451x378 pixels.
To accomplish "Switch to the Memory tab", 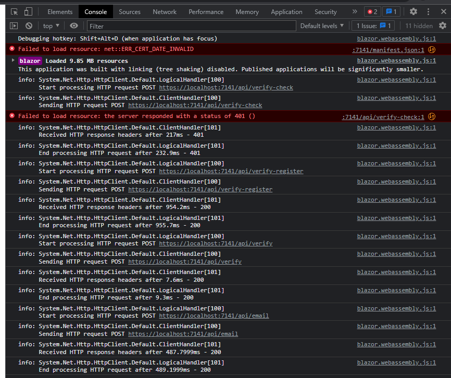I will (247, 12).
